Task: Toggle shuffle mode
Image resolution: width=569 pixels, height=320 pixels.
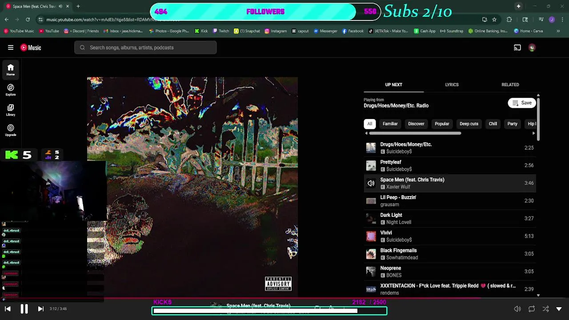Action: click(545, 309)
